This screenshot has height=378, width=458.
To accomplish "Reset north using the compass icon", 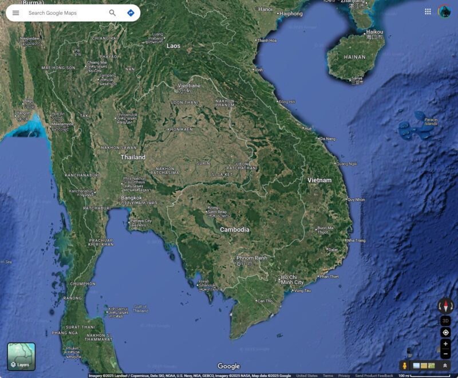I will 445,306.
